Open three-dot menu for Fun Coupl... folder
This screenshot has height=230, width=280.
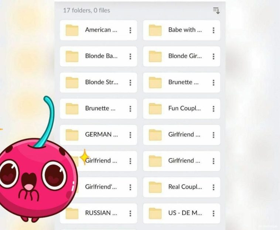214,109
